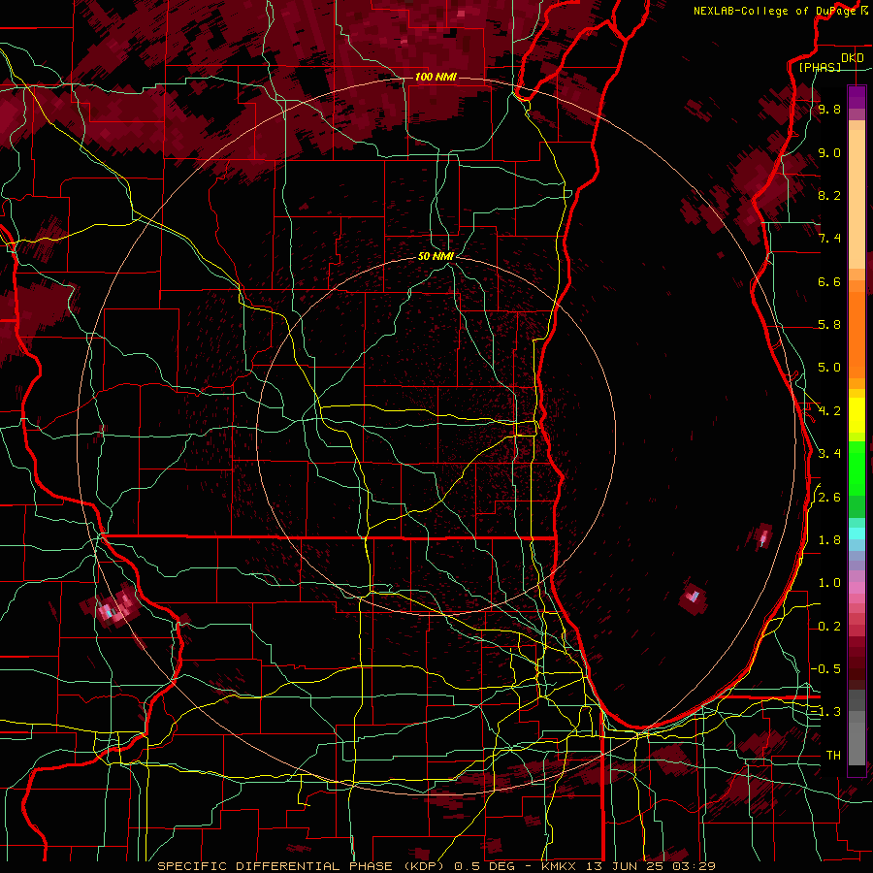Image resolution: width=873 pixels, height=873 pixels.
Task: Click the 0.2 value on the color scale
Action: point(829,627)
